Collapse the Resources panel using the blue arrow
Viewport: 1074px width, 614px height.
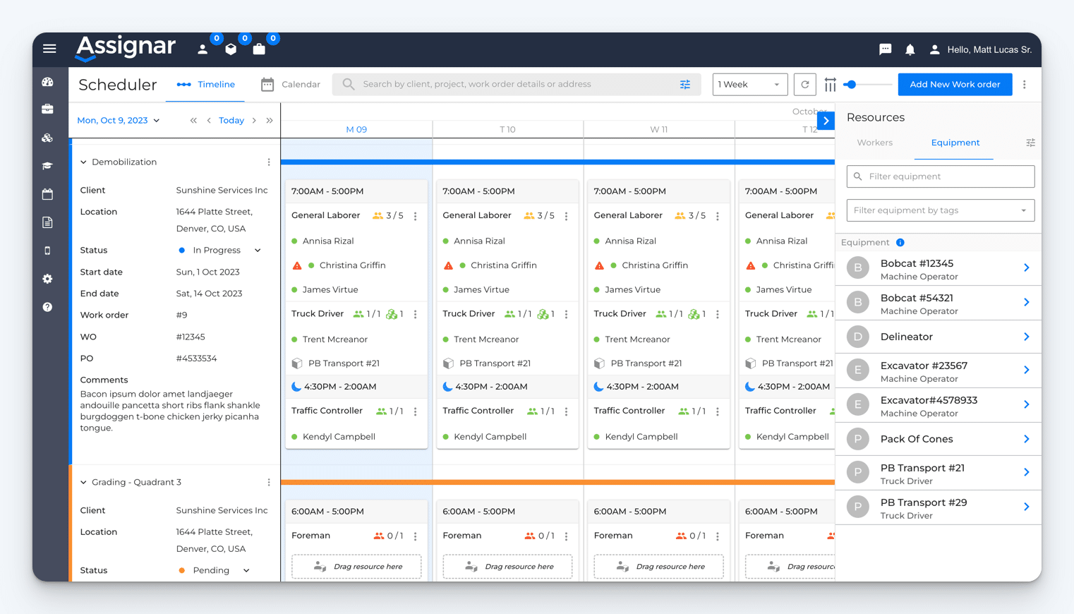[826, 121]
